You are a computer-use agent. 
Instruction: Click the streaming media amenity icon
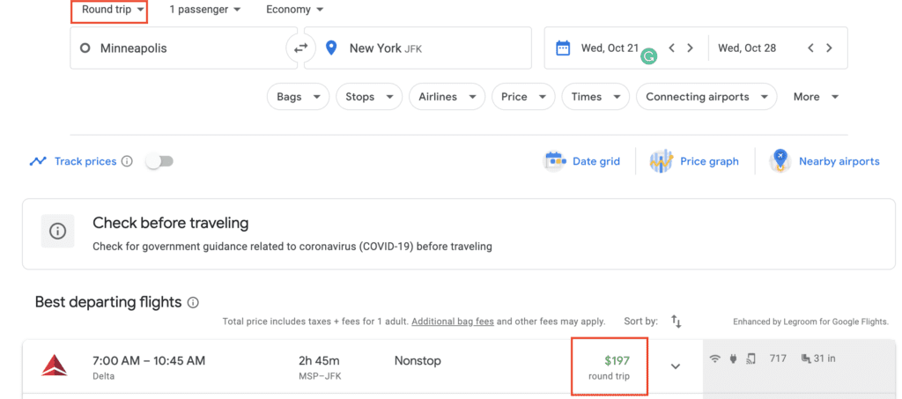(750, 358)
